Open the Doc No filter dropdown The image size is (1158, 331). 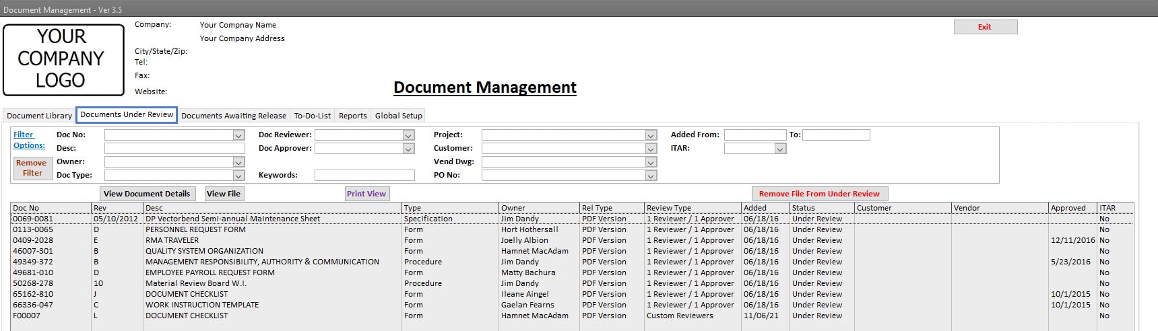[238, 135]
